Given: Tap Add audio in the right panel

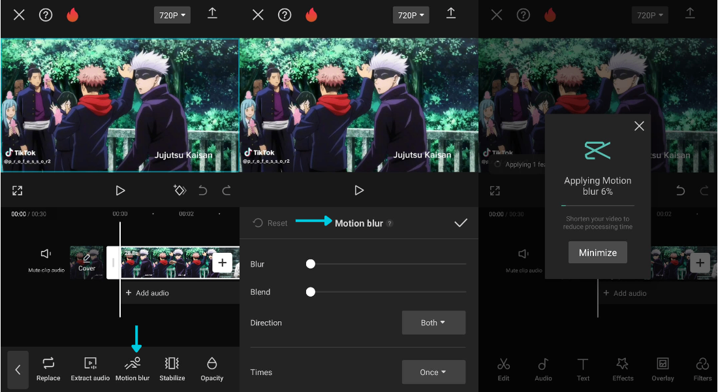Looking at the screenshot, I should (625, 293).
